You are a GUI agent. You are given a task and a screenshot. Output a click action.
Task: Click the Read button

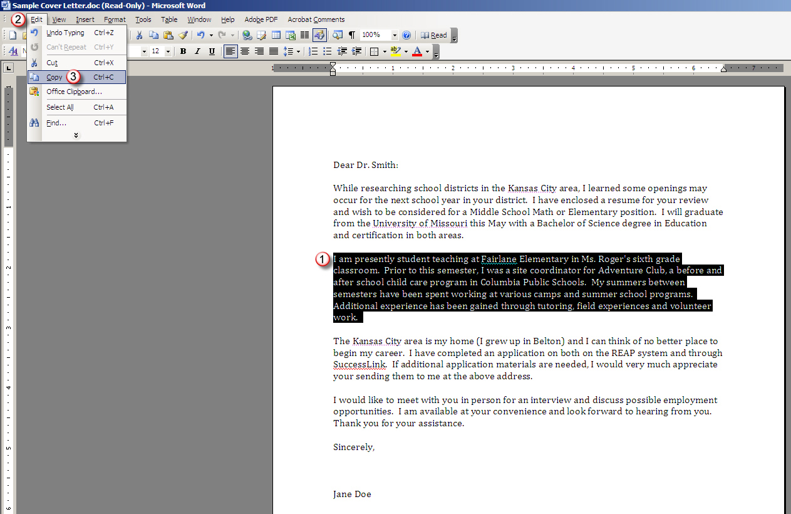[x=433, y=35]
